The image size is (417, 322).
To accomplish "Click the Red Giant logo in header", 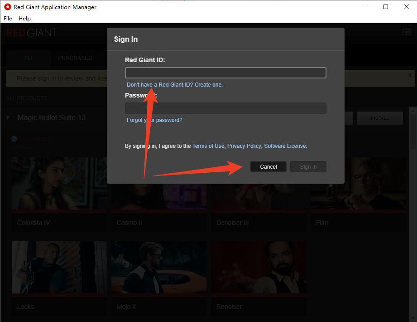I will pos(32,33).
